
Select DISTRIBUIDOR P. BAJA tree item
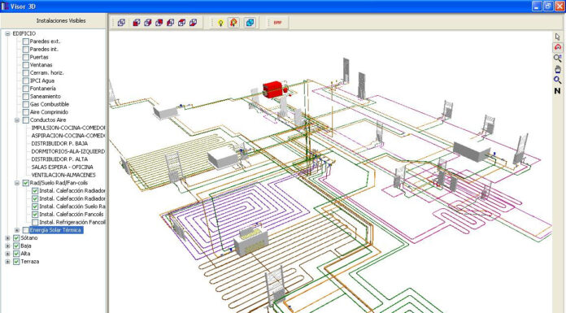tap(59, 144)
